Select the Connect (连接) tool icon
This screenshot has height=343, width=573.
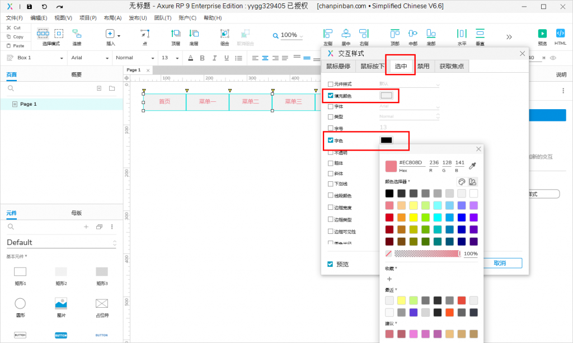click(77, 34)
